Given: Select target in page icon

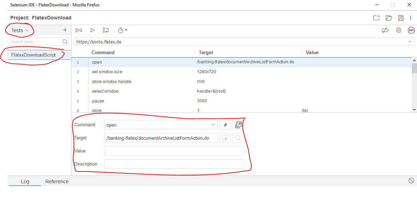Looking at the screenshot, I should point(225,138).
